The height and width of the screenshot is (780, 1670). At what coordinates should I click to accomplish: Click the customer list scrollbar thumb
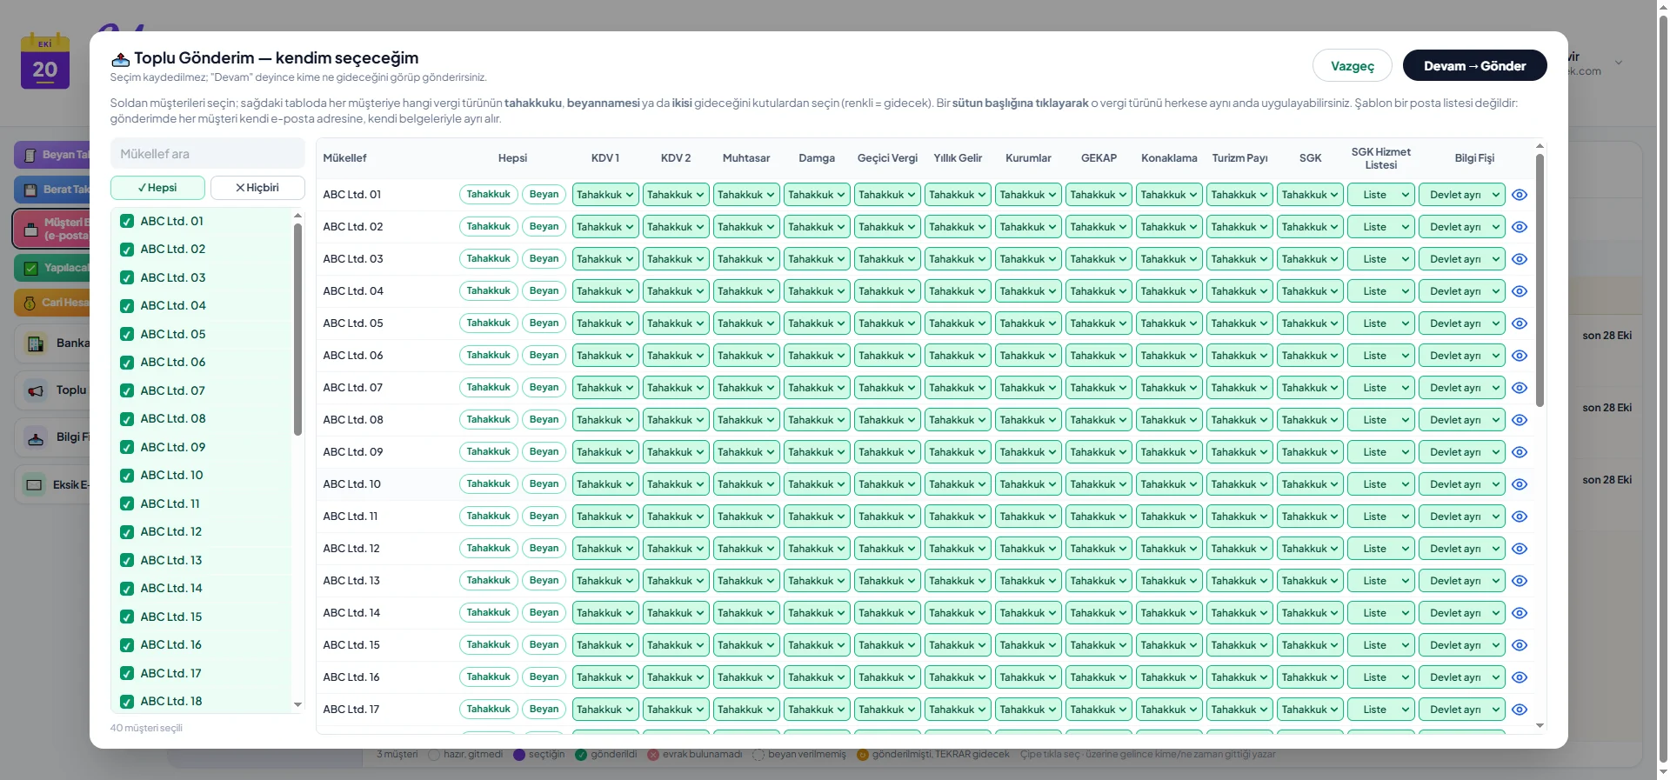297,329
